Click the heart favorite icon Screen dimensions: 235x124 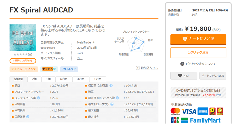click(180, 76)
